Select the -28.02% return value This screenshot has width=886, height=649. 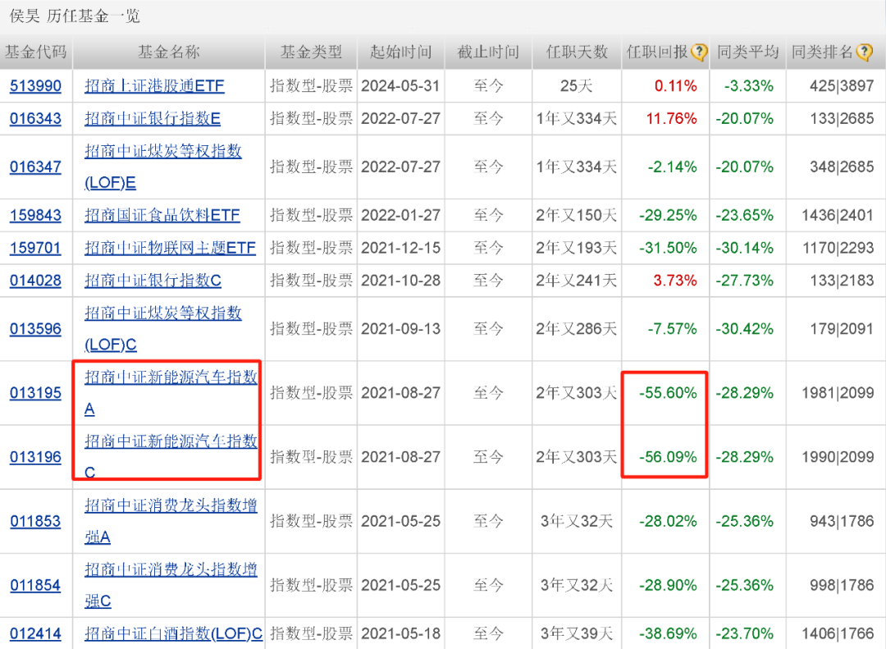click(668, 521)
